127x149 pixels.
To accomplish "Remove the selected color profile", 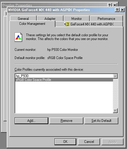I will click(x=66, y=121).
